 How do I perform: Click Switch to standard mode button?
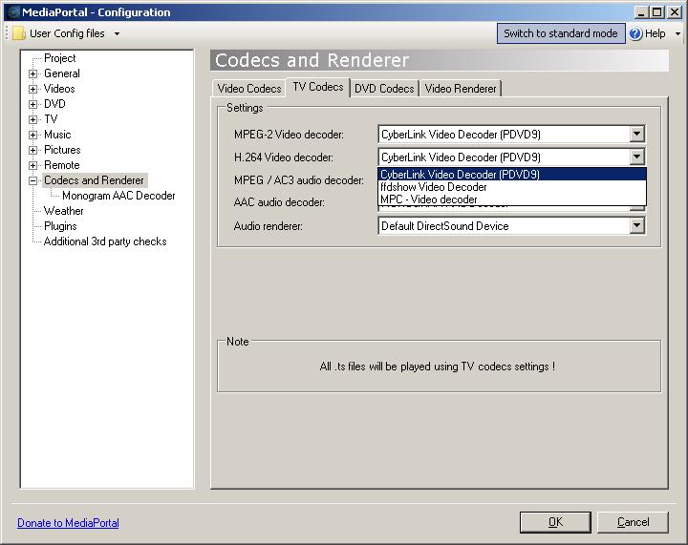click(560, 33)
